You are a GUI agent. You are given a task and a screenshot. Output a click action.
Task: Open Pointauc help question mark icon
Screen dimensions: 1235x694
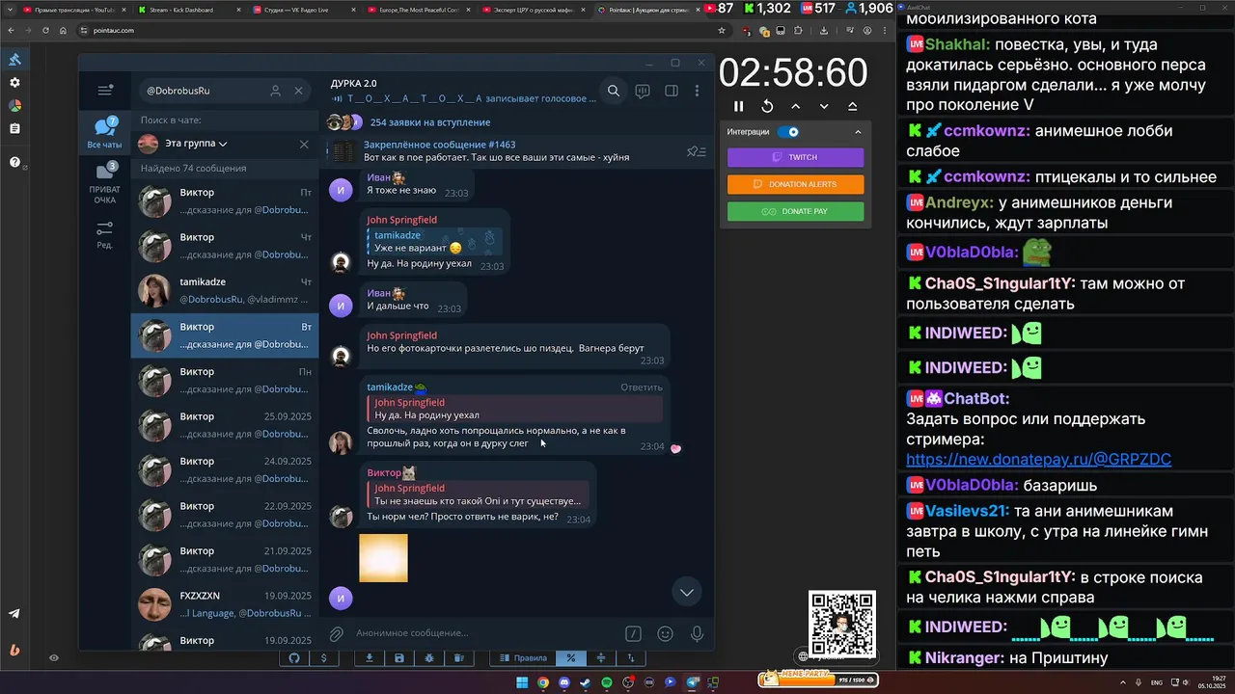(14, 162)
